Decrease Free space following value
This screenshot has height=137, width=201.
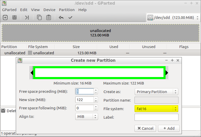point(96,110)
